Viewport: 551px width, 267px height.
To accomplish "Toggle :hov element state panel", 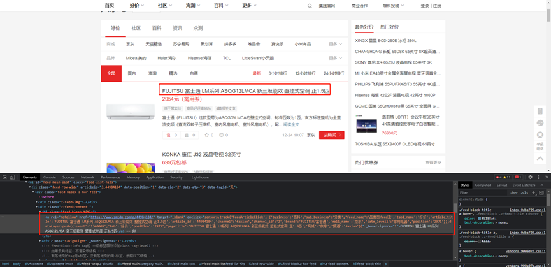I will coord(514,192).
